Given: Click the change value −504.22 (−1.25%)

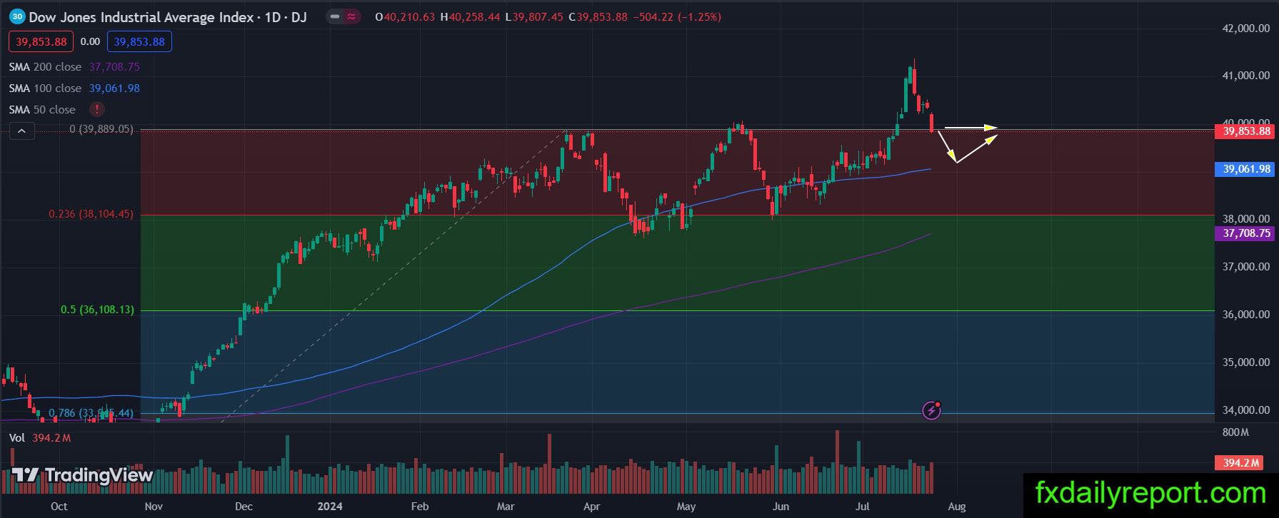Looking at the screenshot, I should [677, 16].
